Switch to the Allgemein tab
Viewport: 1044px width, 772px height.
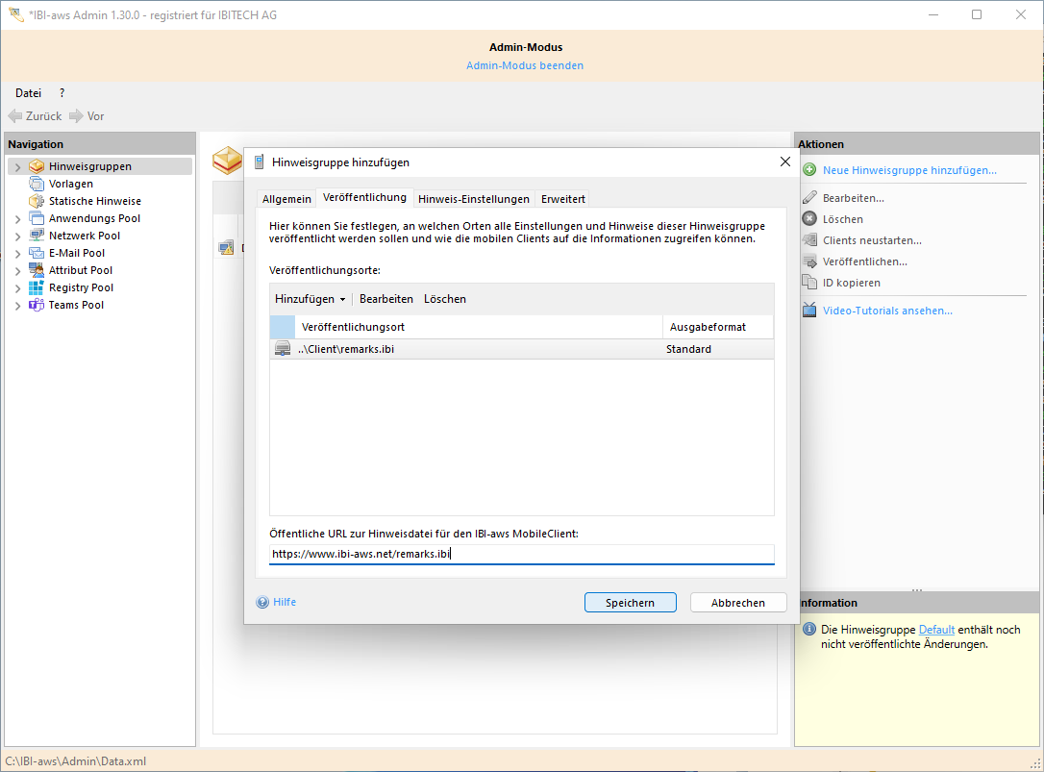point(286,199)
